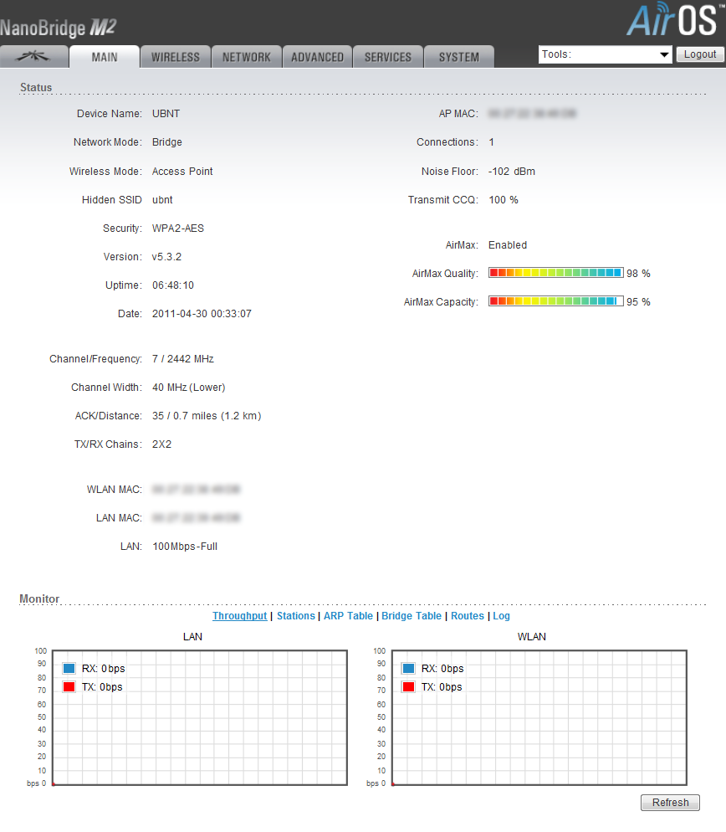Open the System tab

[x=459, y=57]
